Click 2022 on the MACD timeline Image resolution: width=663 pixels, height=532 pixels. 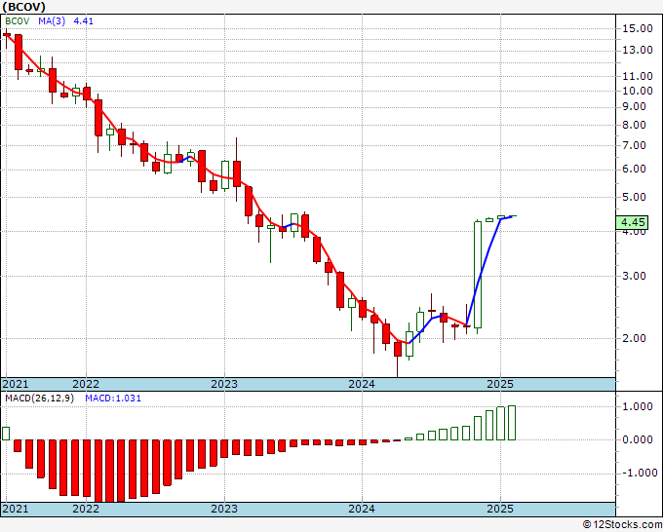coord(86,509)
